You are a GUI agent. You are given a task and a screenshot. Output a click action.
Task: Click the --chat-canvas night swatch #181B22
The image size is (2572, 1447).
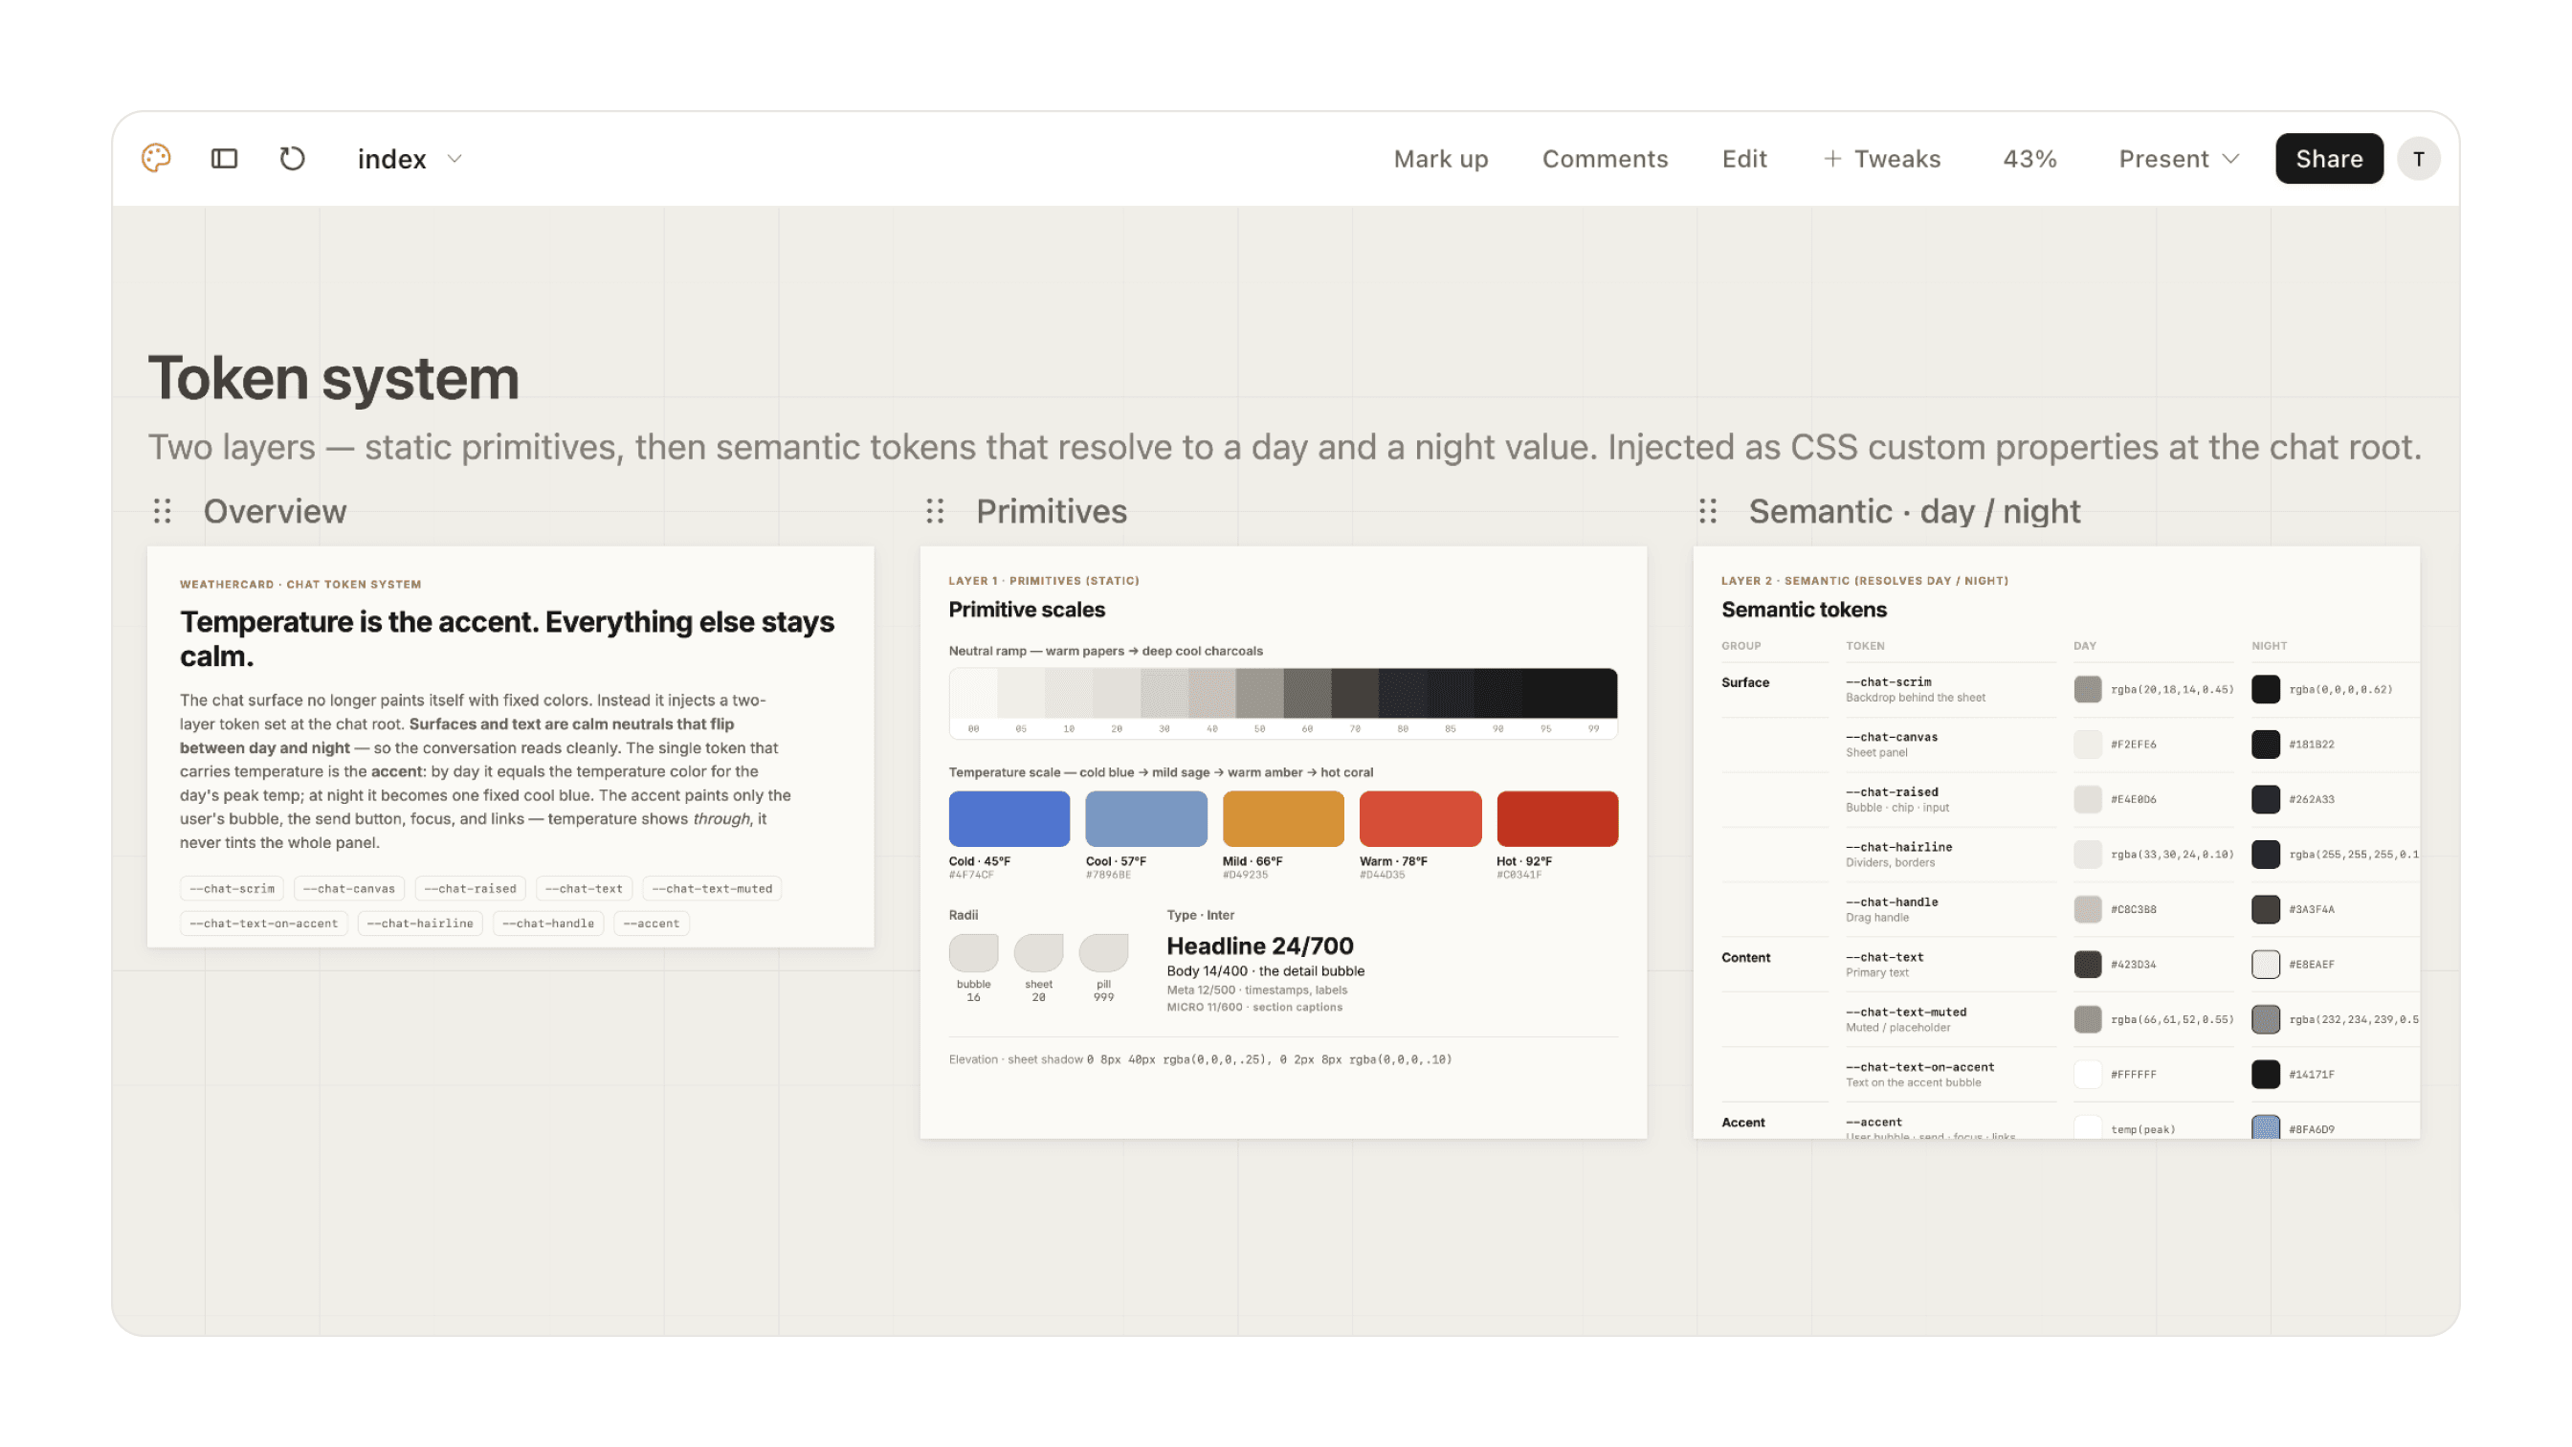tap(2266, 744)
